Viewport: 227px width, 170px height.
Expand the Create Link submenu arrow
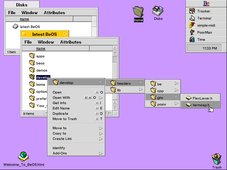tap(101, 139)
